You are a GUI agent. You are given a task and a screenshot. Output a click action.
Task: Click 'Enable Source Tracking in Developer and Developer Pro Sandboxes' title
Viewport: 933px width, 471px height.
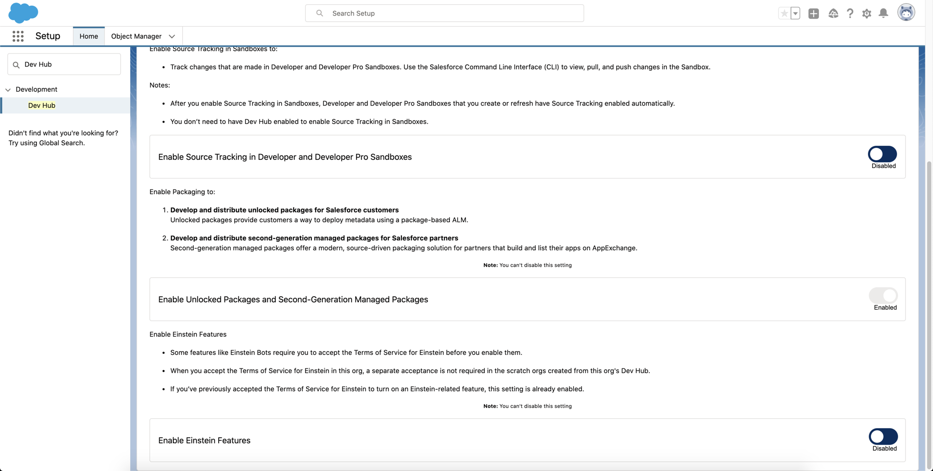(x=285, y=157)
